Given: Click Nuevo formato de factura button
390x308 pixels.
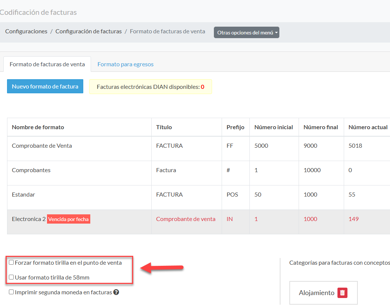Looking at the screenshot, I should (45, 86).
